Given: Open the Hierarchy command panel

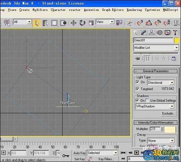Looking at the screenshot, I should click(151, 33).
